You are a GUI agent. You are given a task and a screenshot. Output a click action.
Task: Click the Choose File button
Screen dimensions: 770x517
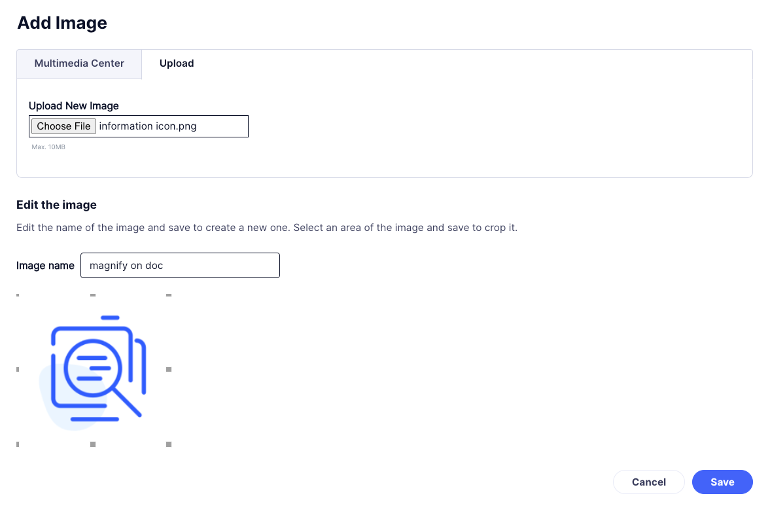(64, 126)
